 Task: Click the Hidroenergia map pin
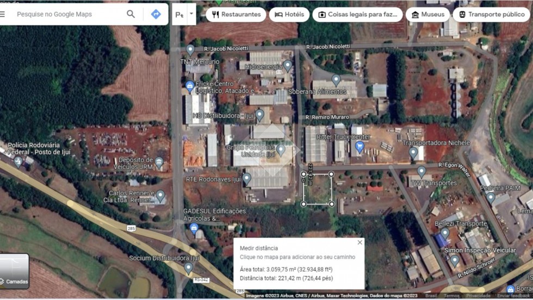(x=288, y=66)
